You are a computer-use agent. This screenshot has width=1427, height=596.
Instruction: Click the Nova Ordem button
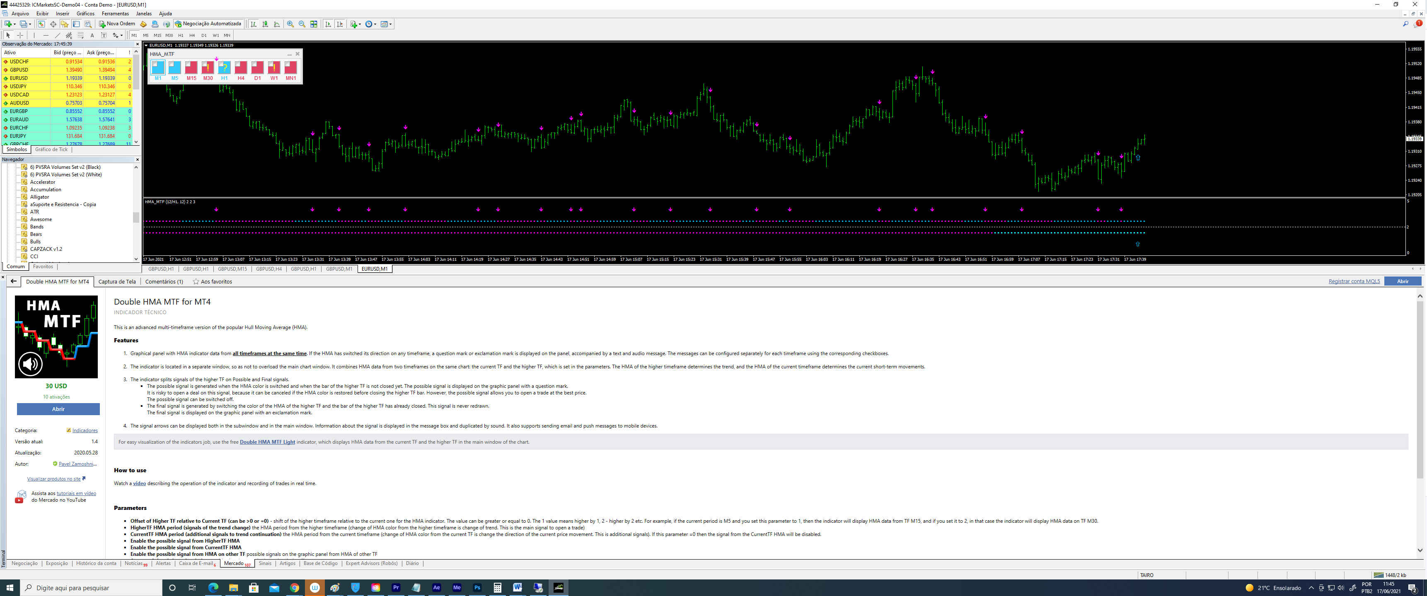pyautogui.click(x=117, y=24)
